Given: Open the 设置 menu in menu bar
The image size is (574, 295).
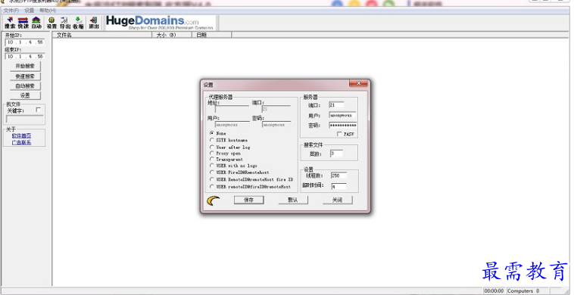Looking at the screenshot, I should [30, 11].
